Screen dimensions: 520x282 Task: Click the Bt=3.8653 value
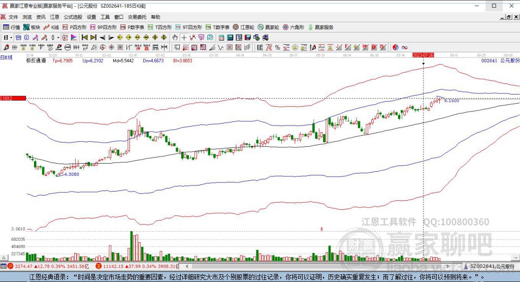pyautogui.click(x=182, y=60)
